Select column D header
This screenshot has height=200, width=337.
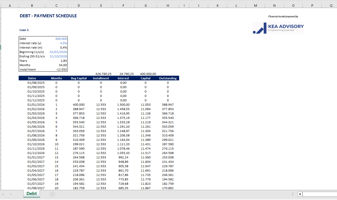point(79,6)
